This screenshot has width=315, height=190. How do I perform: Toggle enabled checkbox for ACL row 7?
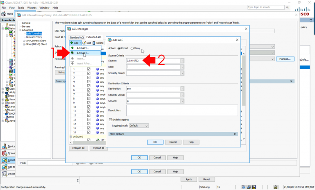[x=89, y=94]
